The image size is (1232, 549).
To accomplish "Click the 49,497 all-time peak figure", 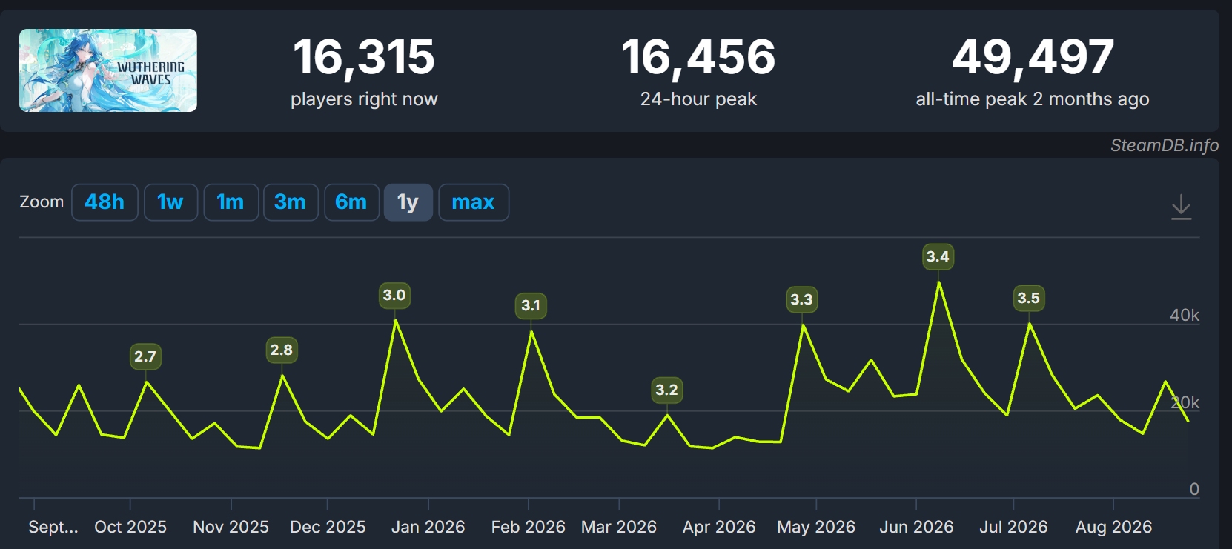I will pos(1033,57).
